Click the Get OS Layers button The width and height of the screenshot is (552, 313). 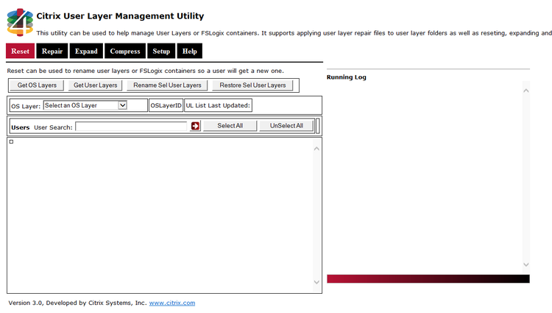(37, 85)
